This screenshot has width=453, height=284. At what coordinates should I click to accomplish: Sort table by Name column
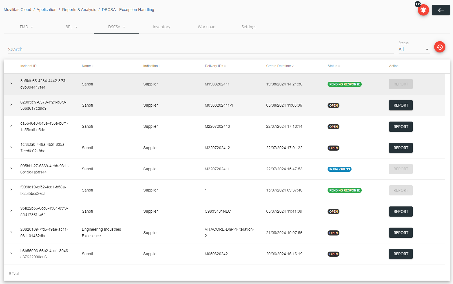87,66
